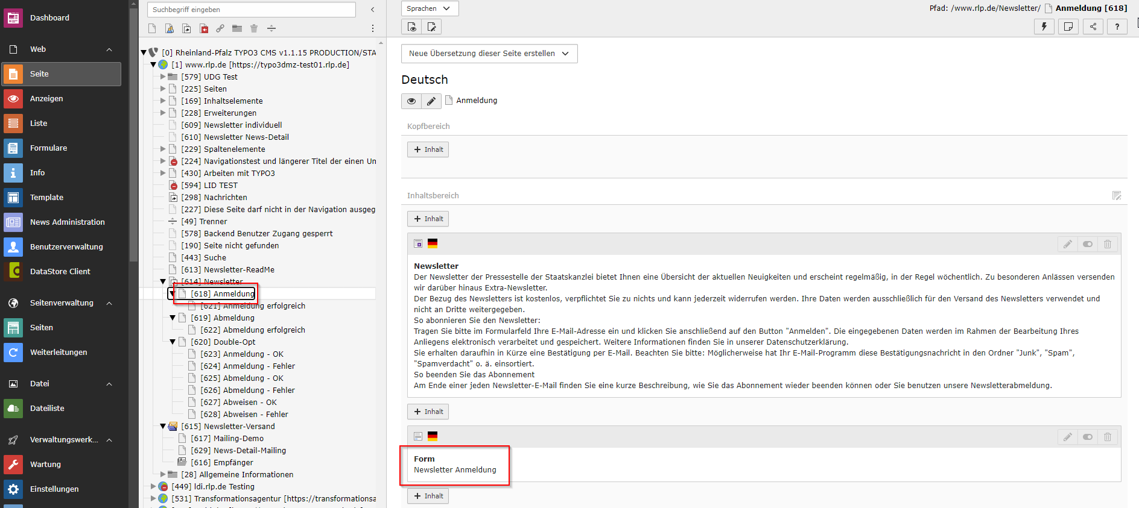This screenshot has width=1139, height=508.
Task: Click the help question mark button
Action: [1117, 27]
